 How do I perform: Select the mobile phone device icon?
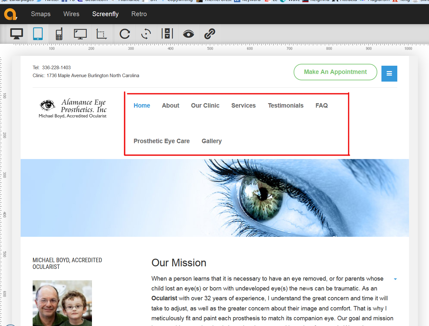tap(59, 34)
